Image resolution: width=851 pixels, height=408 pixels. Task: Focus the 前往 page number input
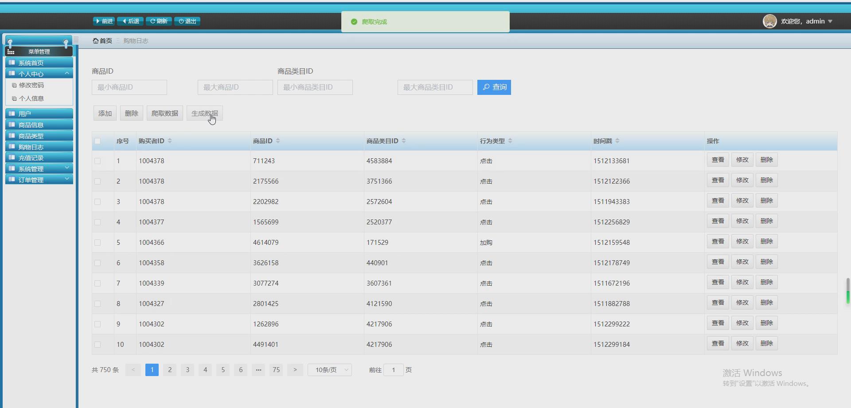pos(393,370)
